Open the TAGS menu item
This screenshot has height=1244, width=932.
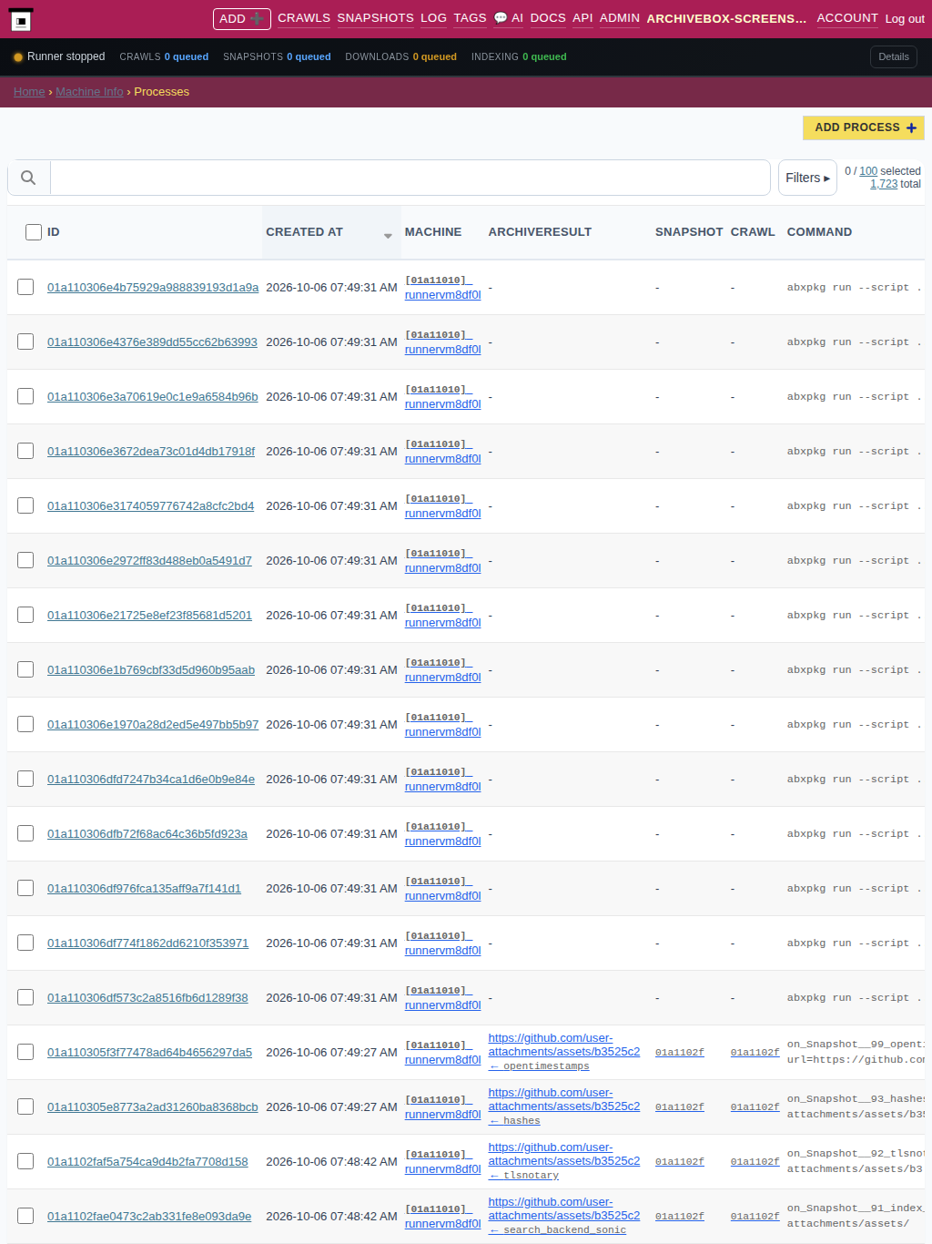[470, 17]
